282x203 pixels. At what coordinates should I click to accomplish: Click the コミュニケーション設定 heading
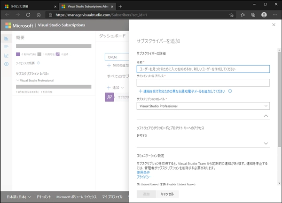(150, 156)
